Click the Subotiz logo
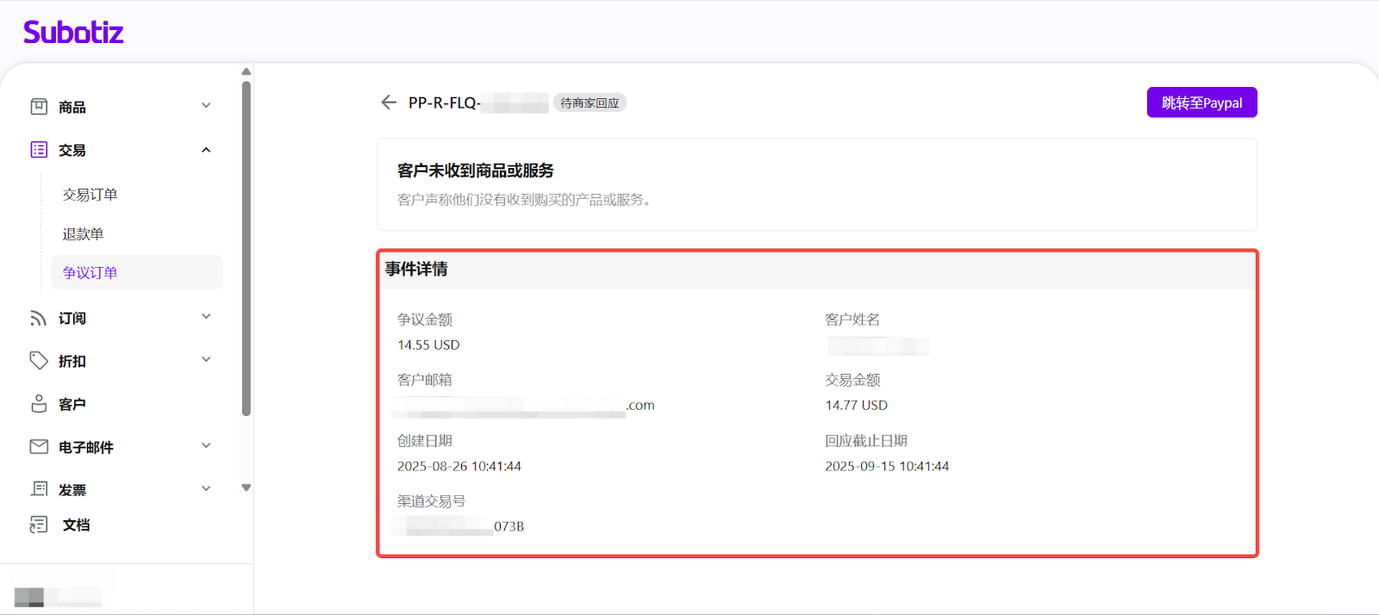The width and height of the screenshot is (1379, 615). 73,33
